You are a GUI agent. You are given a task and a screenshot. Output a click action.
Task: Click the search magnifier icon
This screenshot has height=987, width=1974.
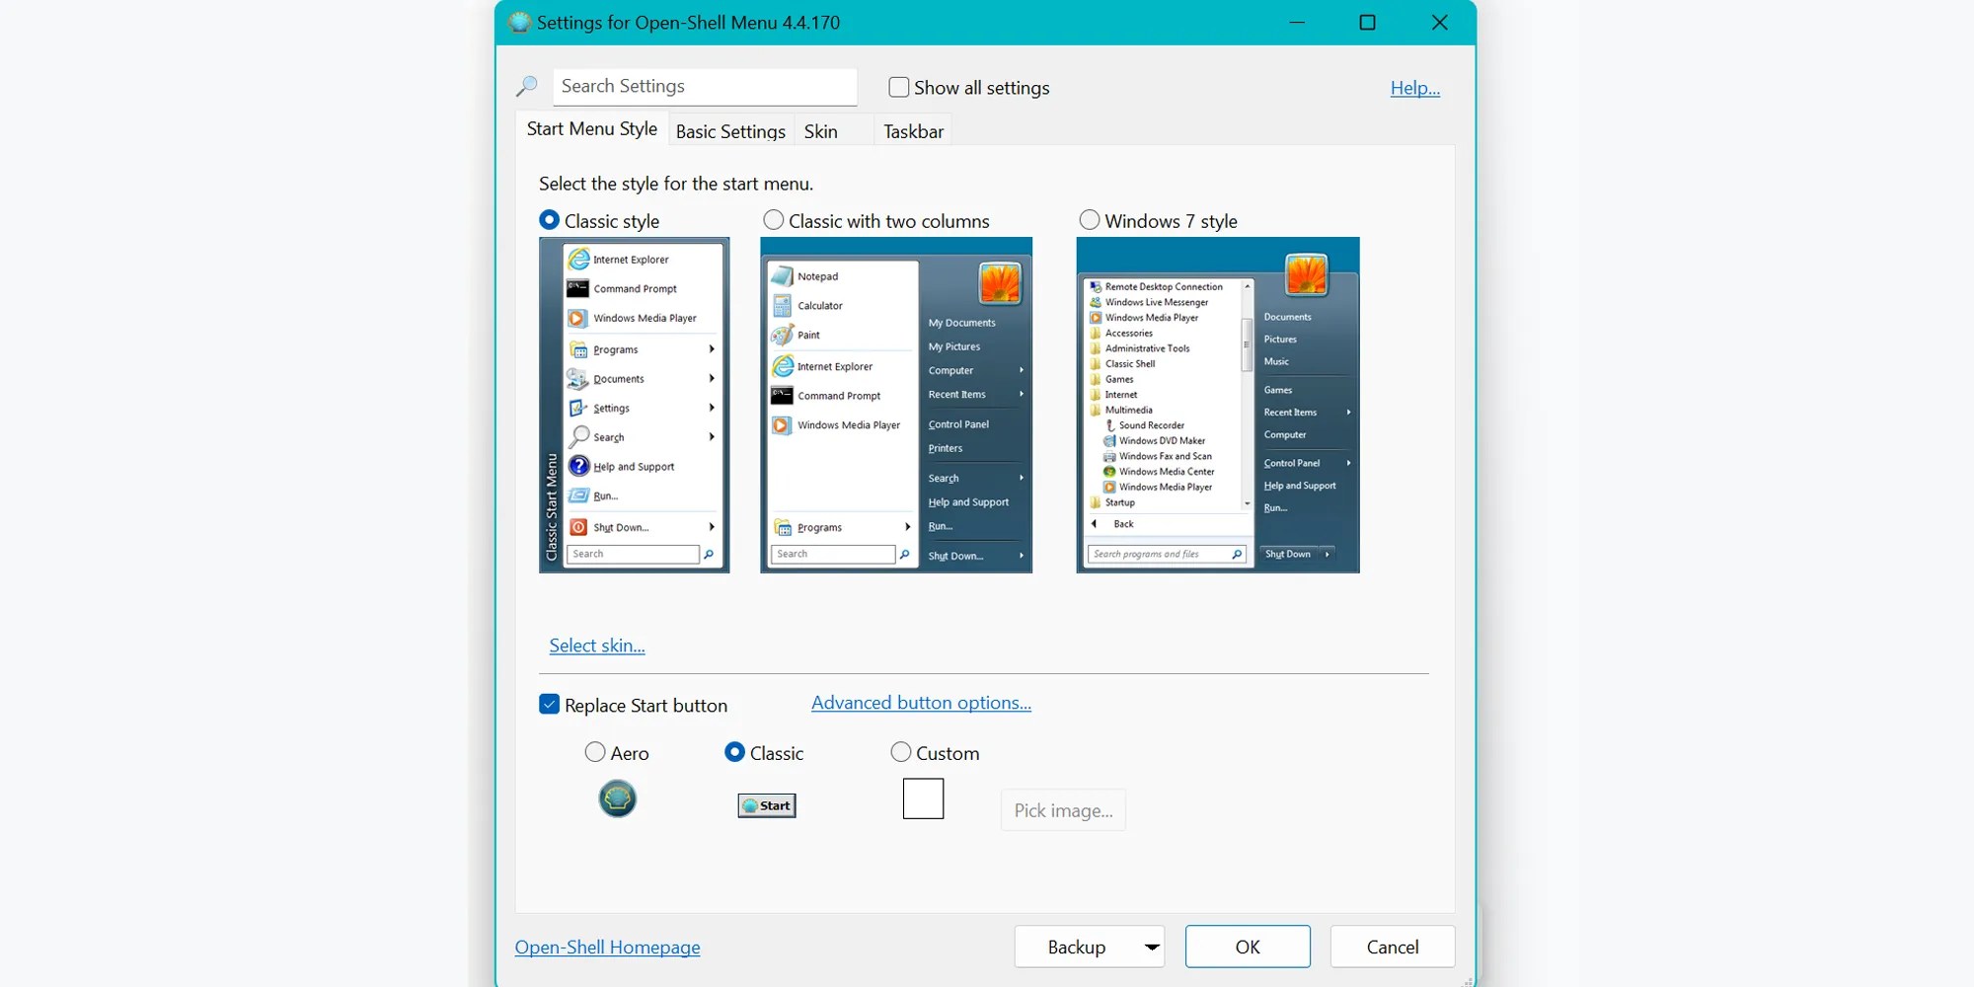(526, 86)
